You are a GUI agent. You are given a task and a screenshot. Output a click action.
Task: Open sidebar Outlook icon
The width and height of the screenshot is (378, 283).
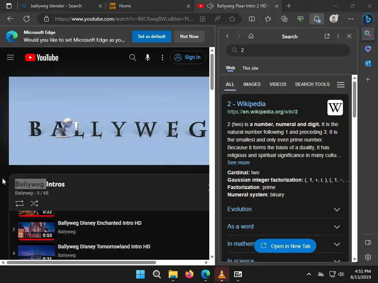coord(368,63)
